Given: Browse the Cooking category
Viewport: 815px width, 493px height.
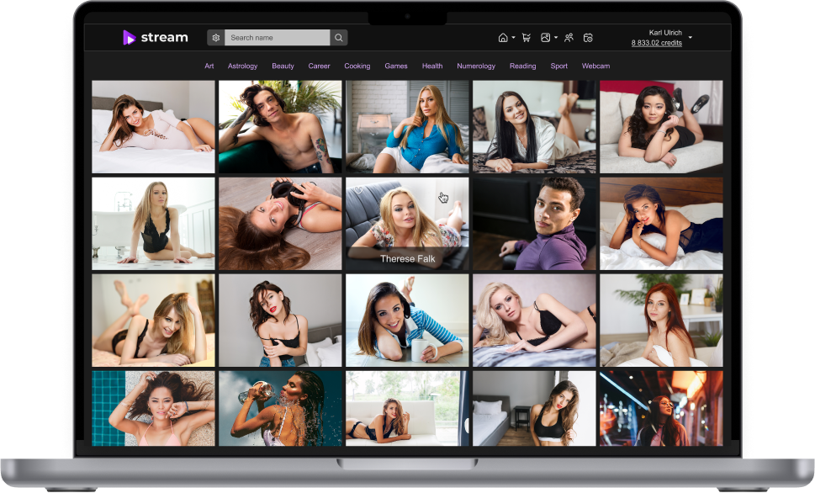Looking at the screenshot, I should 357,66.
